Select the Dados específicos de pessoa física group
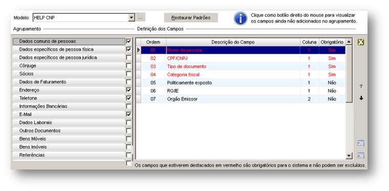Viewport: 389px width, 191px height. [69, 49]
